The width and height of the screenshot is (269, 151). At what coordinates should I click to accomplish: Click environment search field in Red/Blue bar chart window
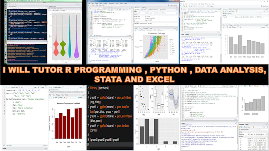tap(264, 13)
